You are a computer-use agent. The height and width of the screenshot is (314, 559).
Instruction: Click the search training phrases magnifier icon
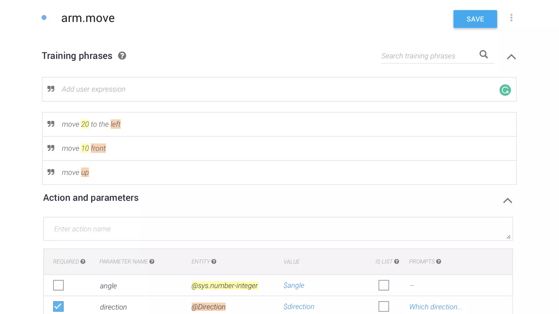coord(483,54)
